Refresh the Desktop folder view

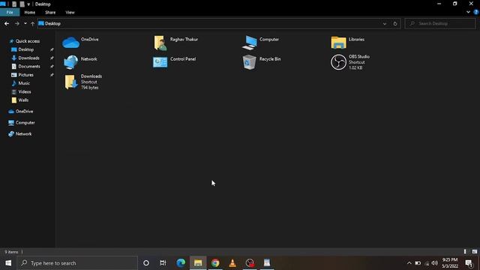395,23
